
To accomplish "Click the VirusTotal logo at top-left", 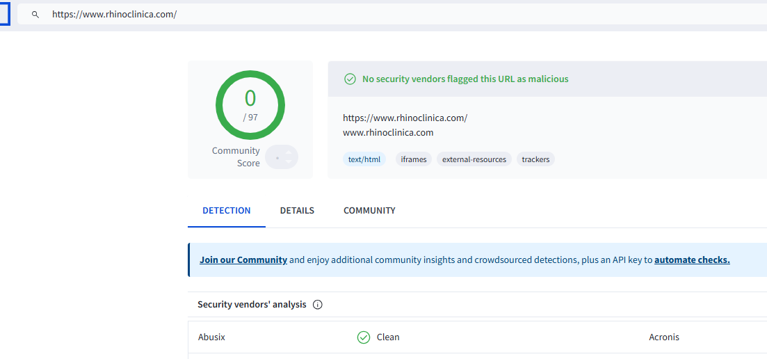I will tap(4, 14).
